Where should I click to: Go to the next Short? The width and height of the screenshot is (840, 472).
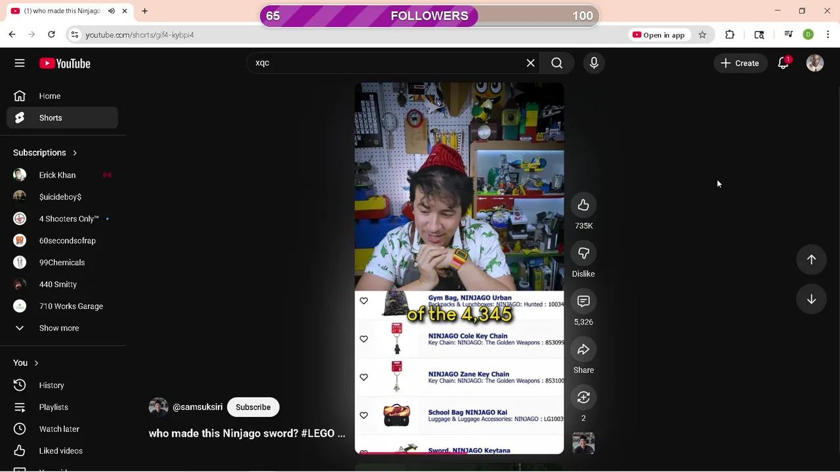[x=811, y=299]
